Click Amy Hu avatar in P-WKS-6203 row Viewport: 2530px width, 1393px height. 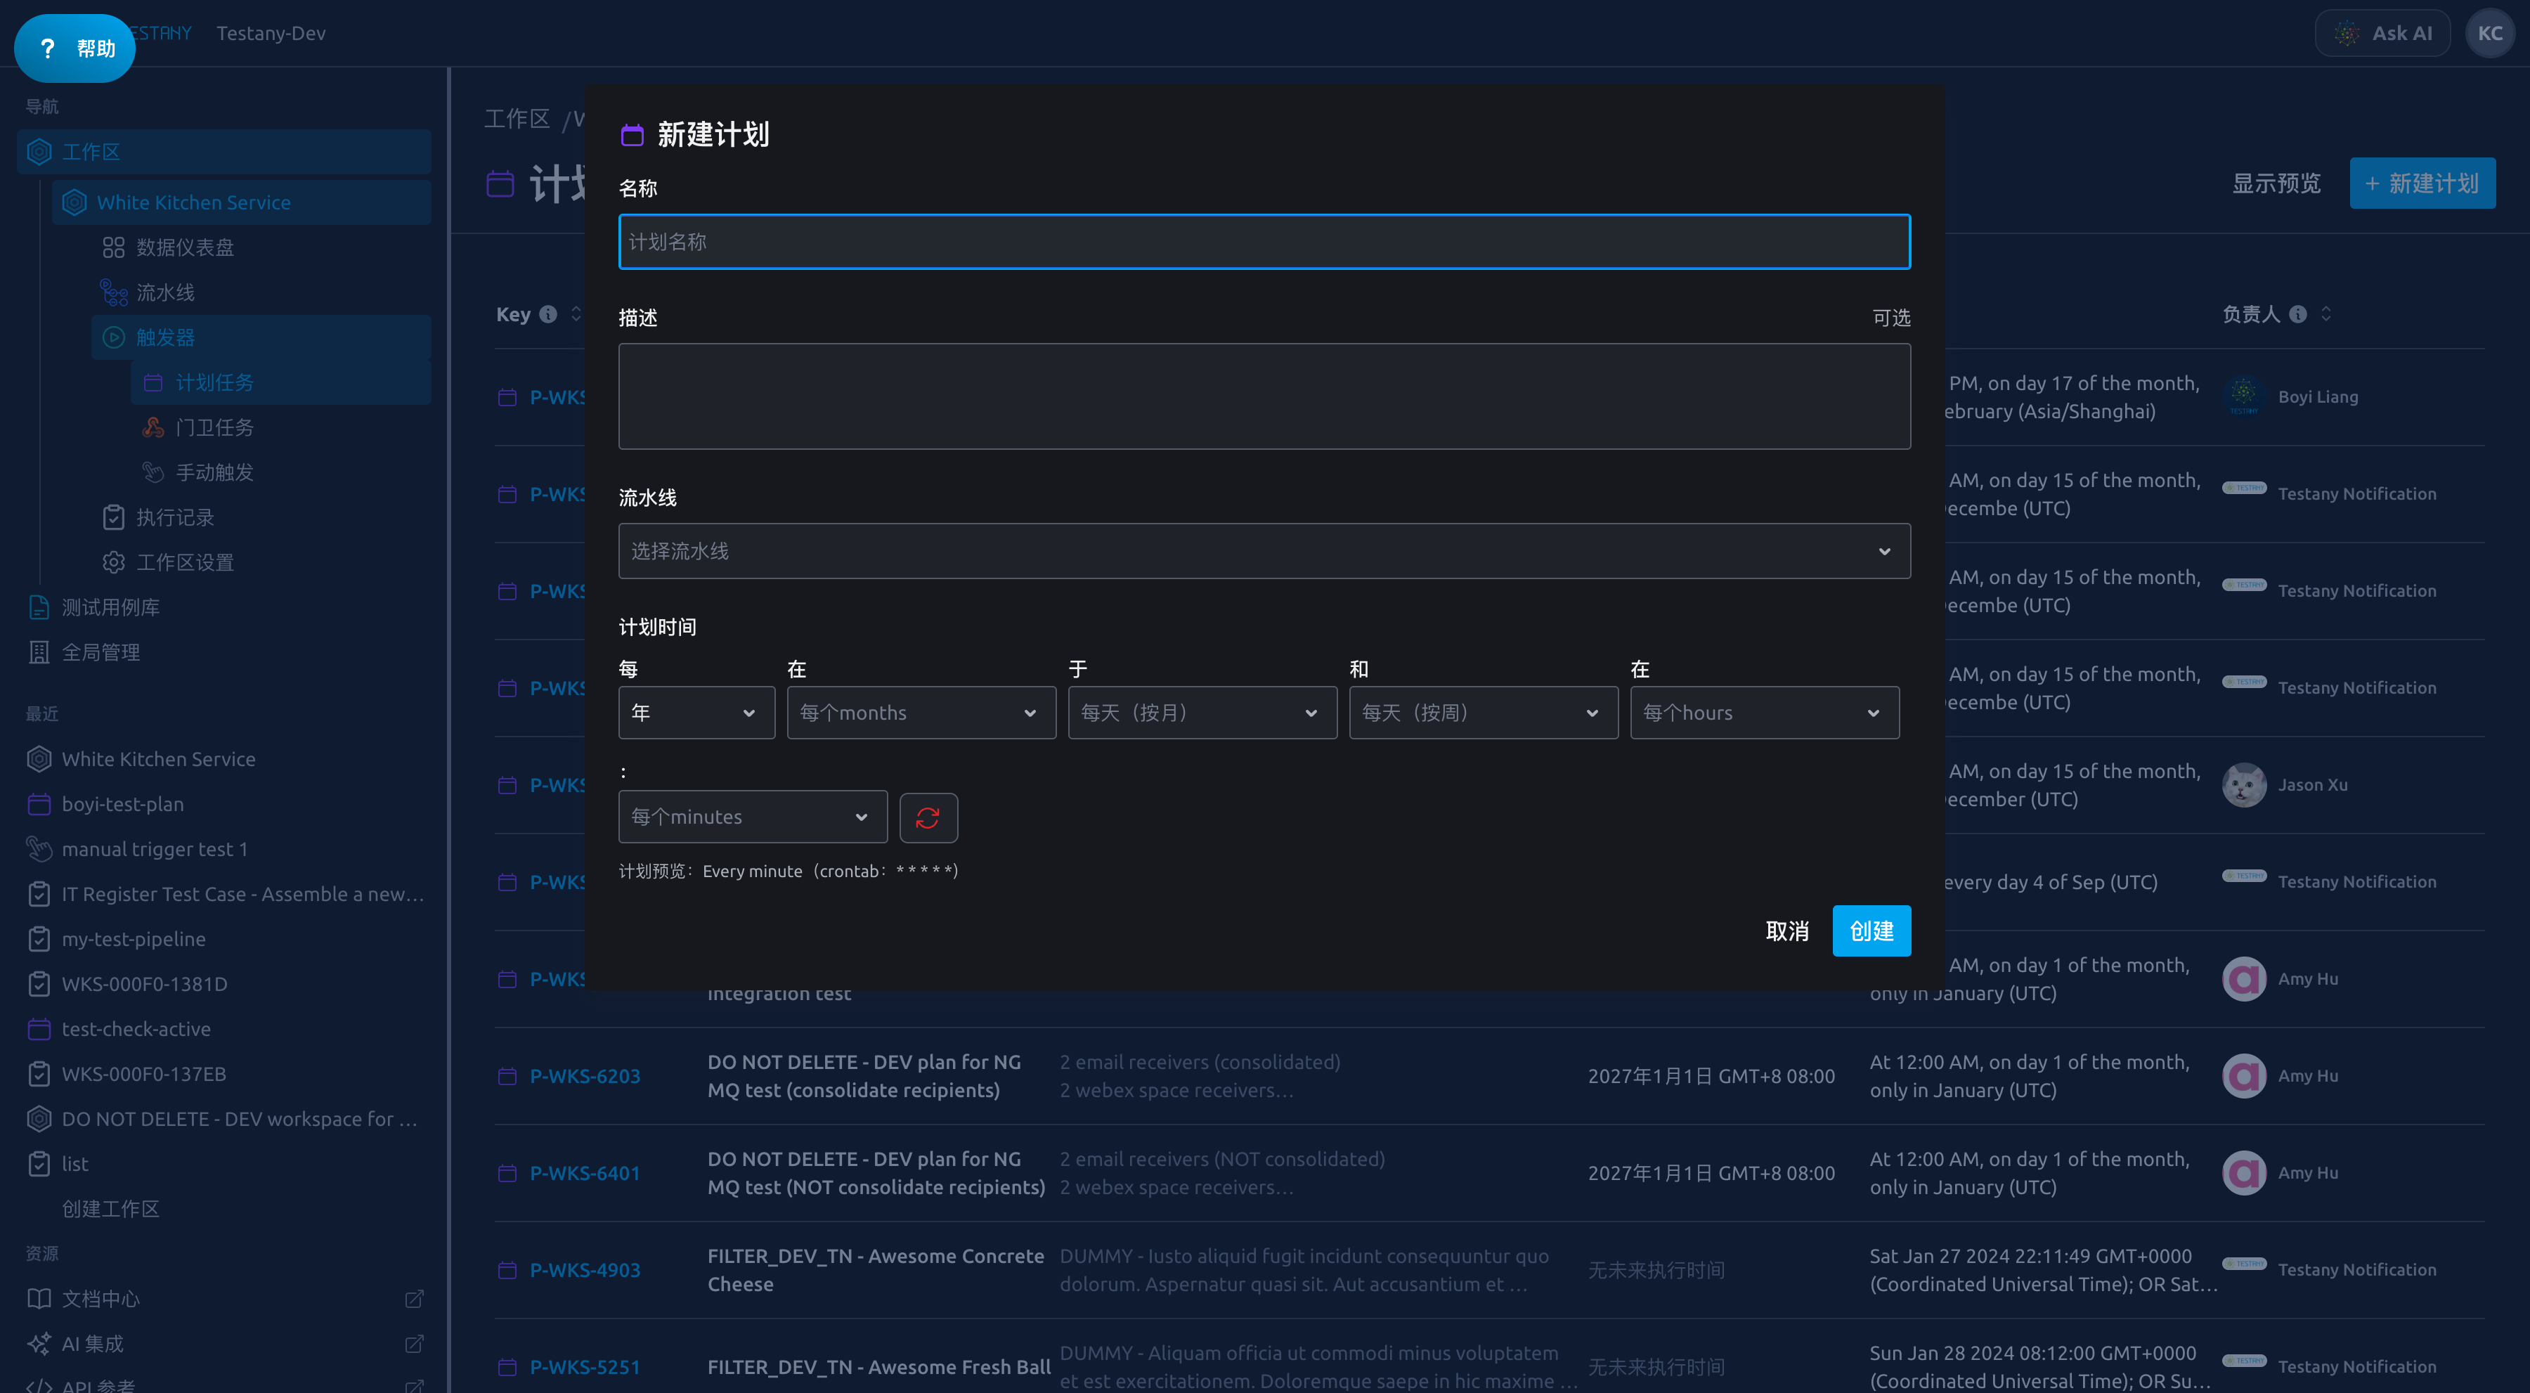coord(2243,1076)
